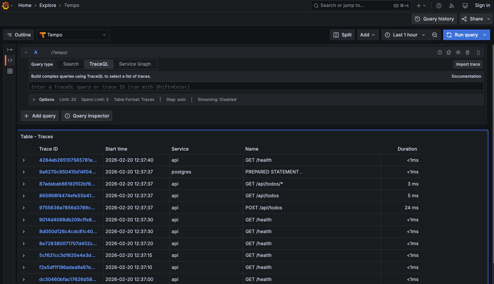Open trace 5cf621cc3d1620e4e3d link
Viewport: 494px width, 284px height.
[67, 255]
